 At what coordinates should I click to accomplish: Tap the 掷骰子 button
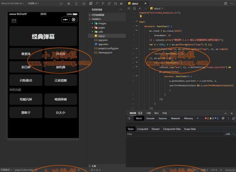click(26, 113)
